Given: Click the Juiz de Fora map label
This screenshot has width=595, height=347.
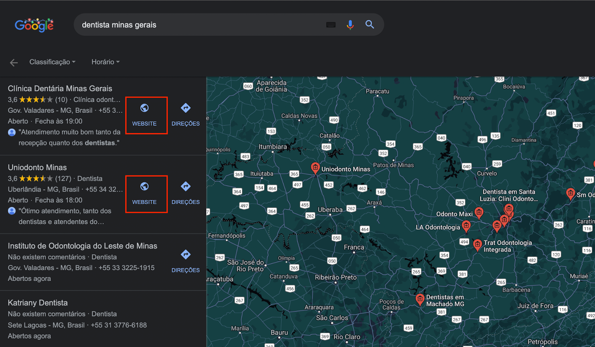Looking at the screenshot, I should [x=535, y=306].
